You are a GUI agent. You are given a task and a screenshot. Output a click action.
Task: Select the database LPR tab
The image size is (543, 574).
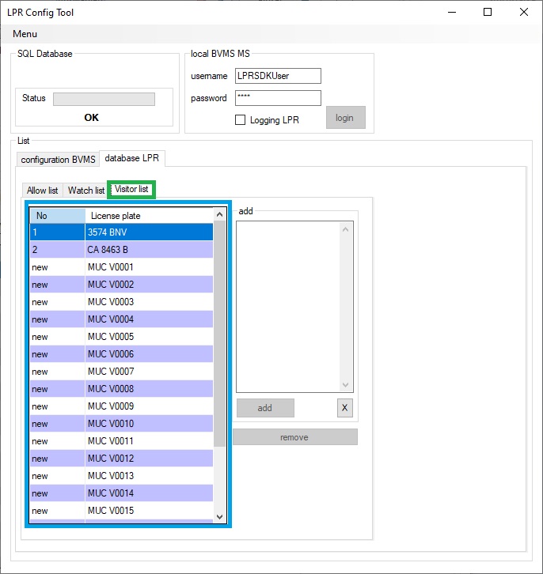132,159
